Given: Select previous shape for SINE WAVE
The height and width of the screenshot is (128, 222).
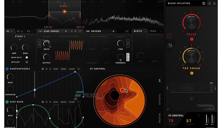Looking at the screenshot, I should tap(46, 102).
